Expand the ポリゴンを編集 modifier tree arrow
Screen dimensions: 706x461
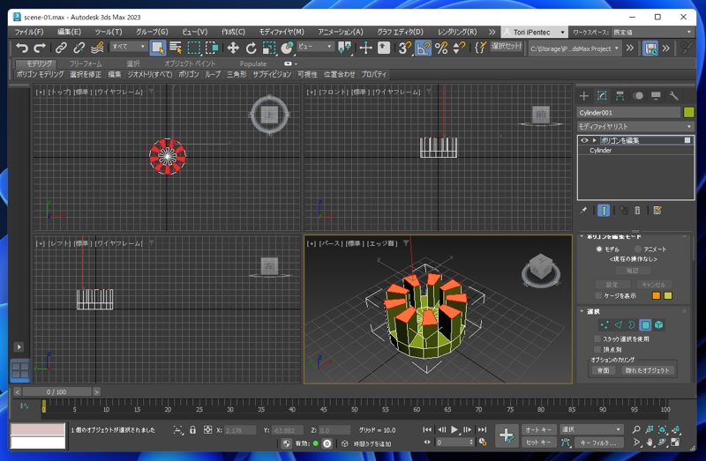(x=594, y=140)
